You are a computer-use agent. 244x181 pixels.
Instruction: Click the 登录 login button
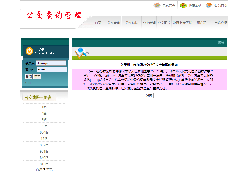click(29, 77)
